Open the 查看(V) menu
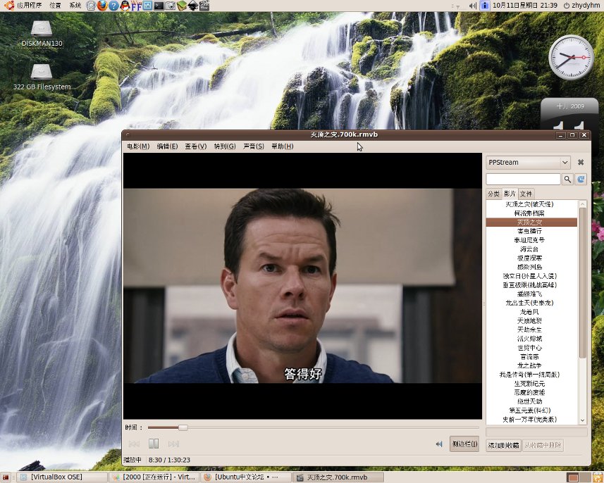 pos(196,146)
